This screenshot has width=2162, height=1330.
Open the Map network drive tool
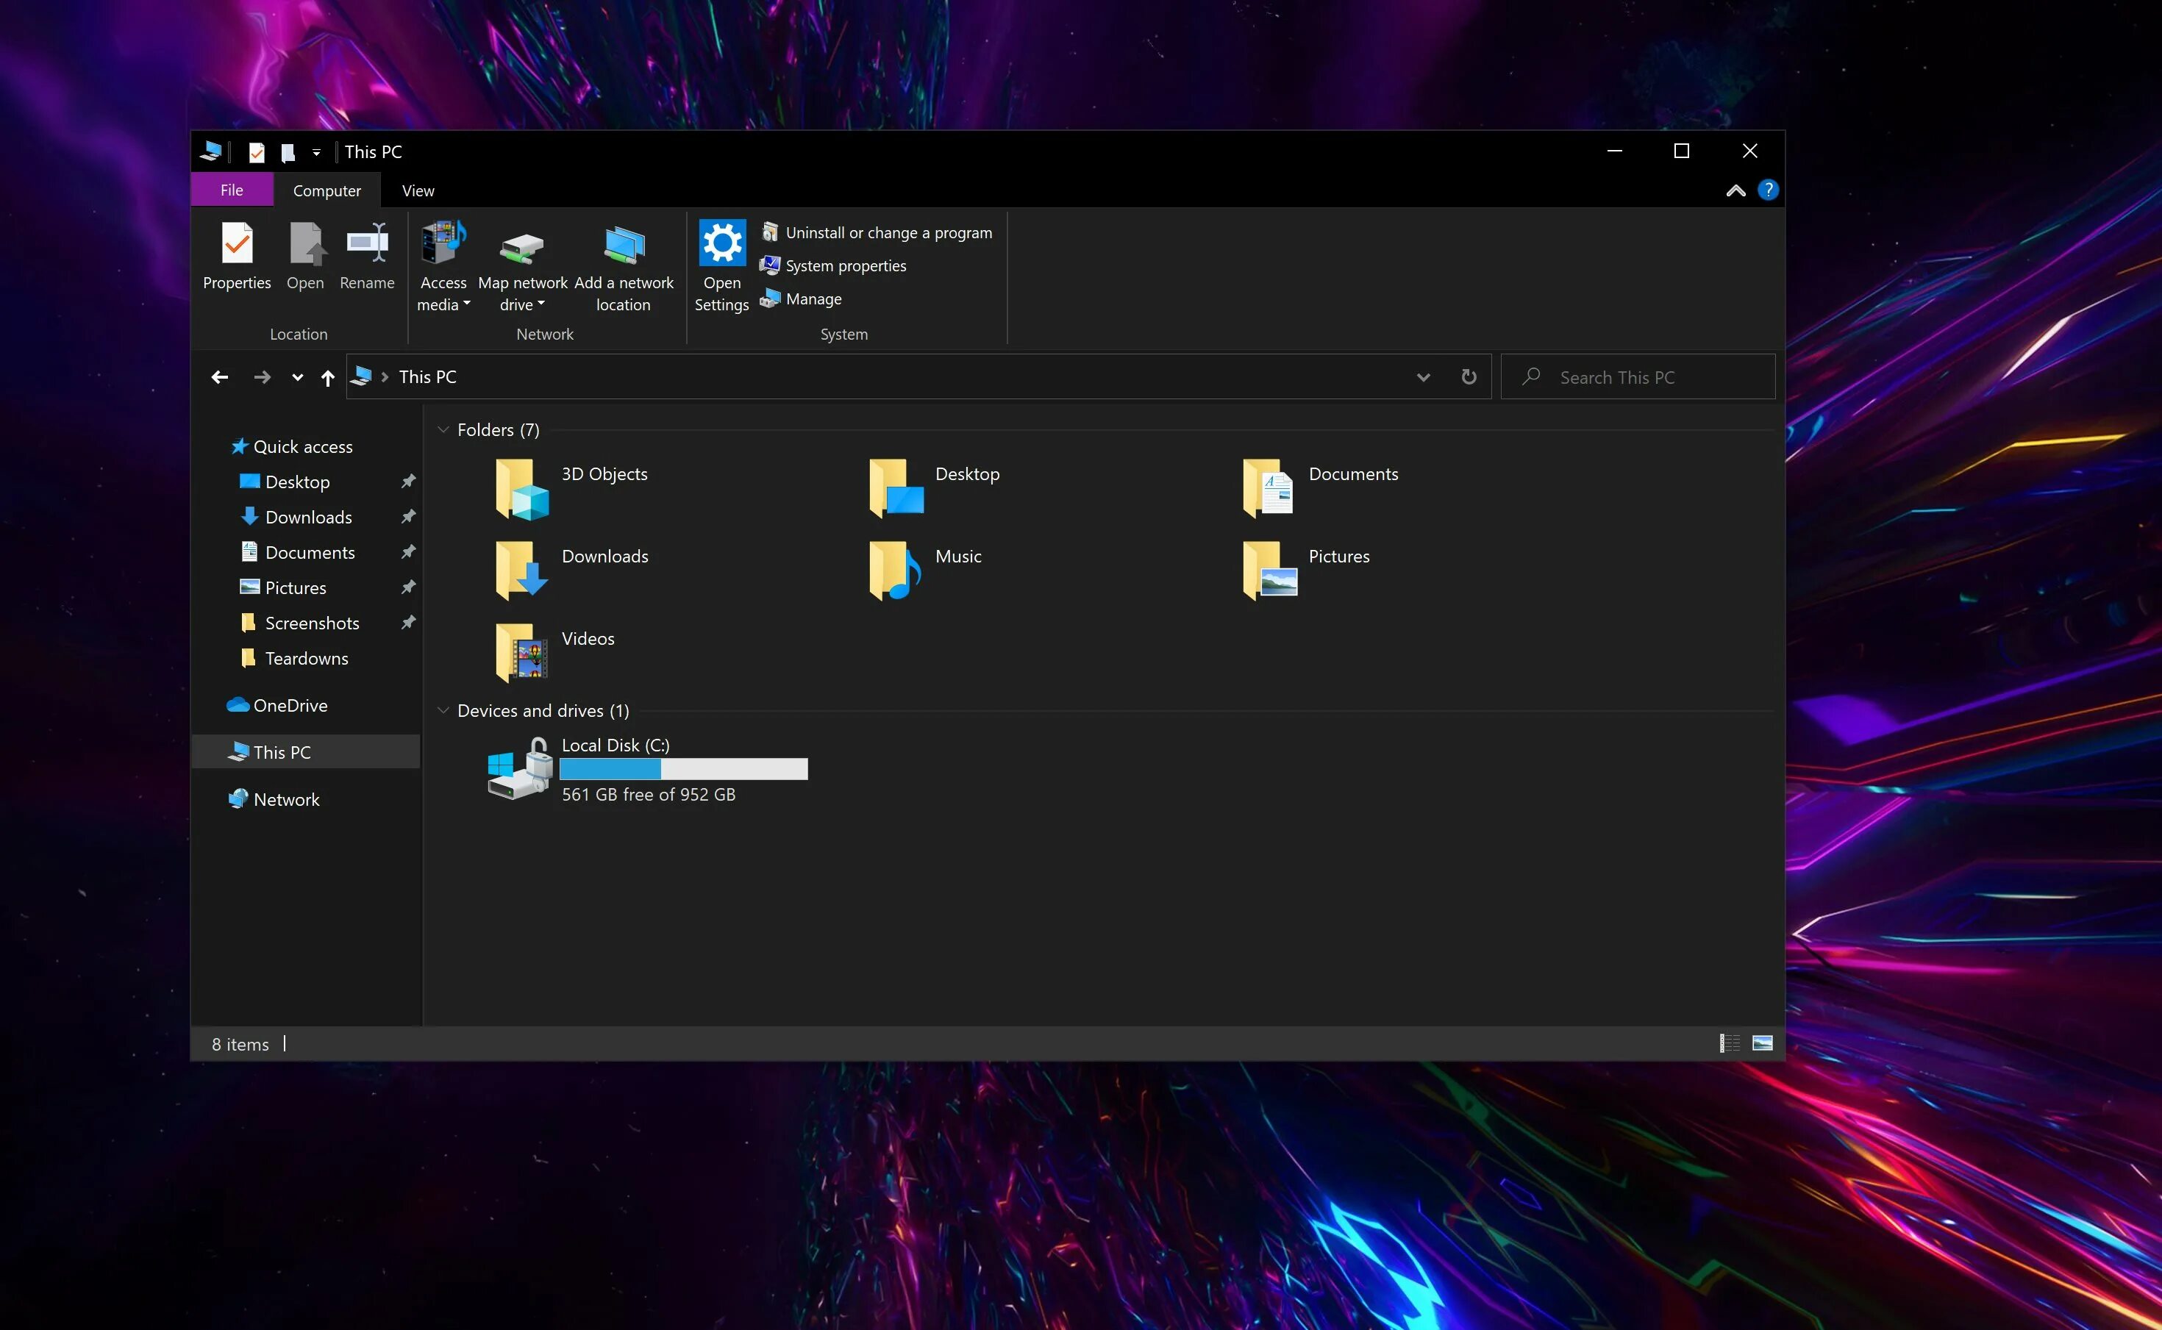(521, 246)
